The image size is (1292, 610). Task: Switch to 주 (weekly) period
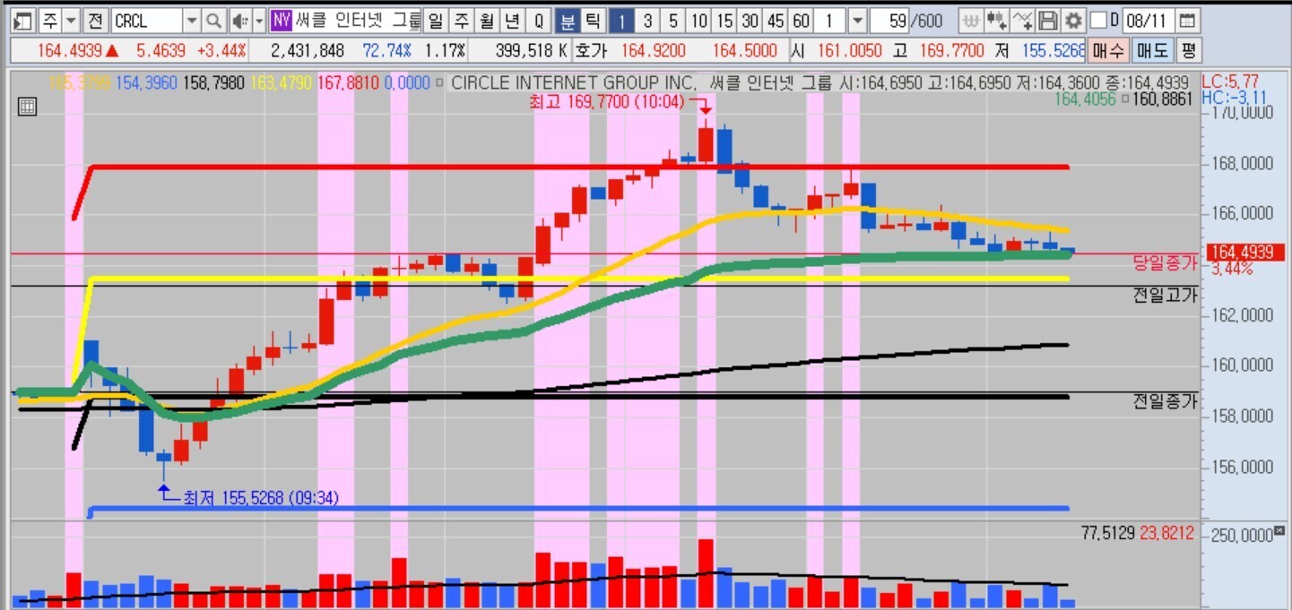coord(461,20)
